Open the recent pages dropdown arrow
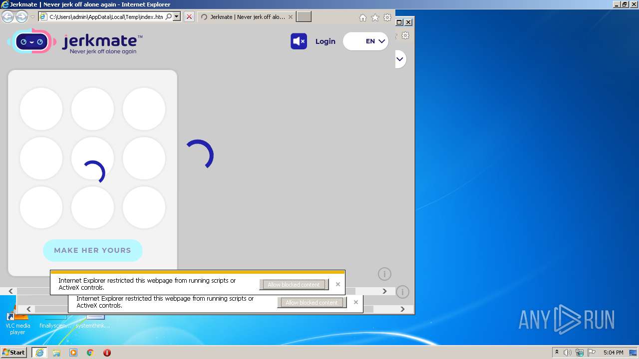 33,17
